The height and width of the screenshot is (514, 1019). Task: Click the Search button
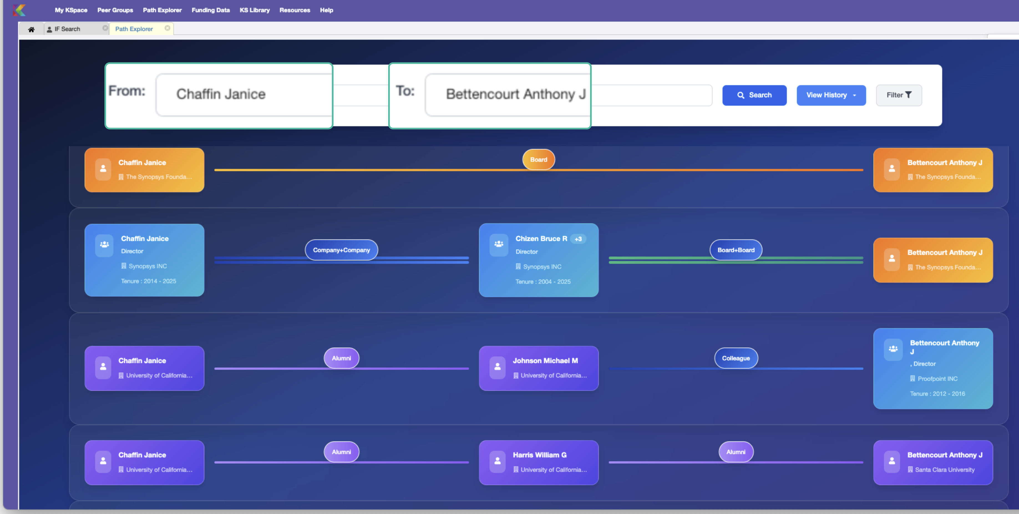754,95
